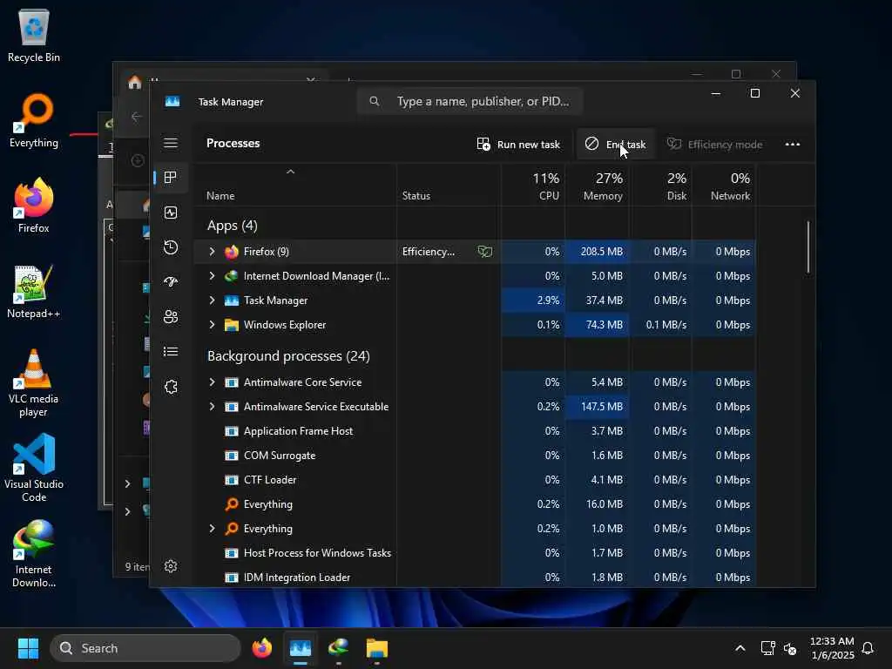892x669 pixels.
Task: Open File Explorer from the taskbar
Action: pos(376,648)
